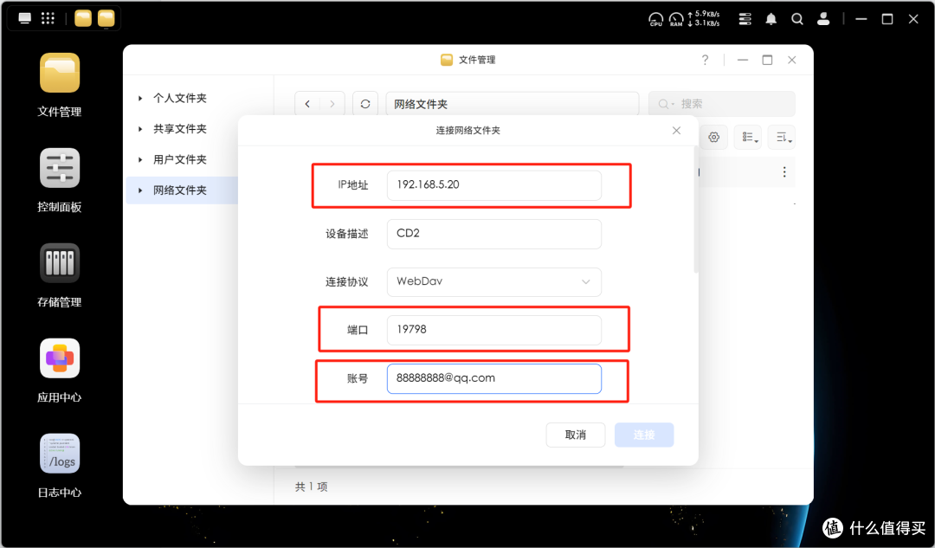935x548 pixels.
Task: Select 用户文件夹 in the sidebar
Action: pos(180,160)
